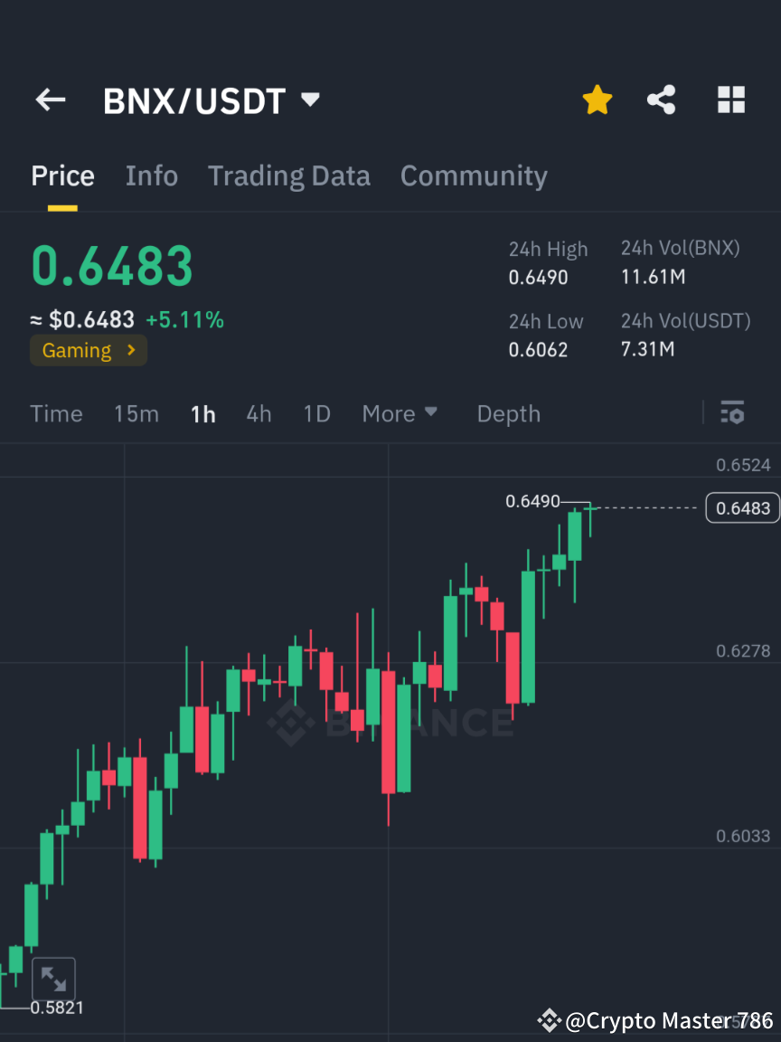Toggle the 1h candlestick interval
The height and width of the screenshot is (1042, 781).
tap(202, 413)
